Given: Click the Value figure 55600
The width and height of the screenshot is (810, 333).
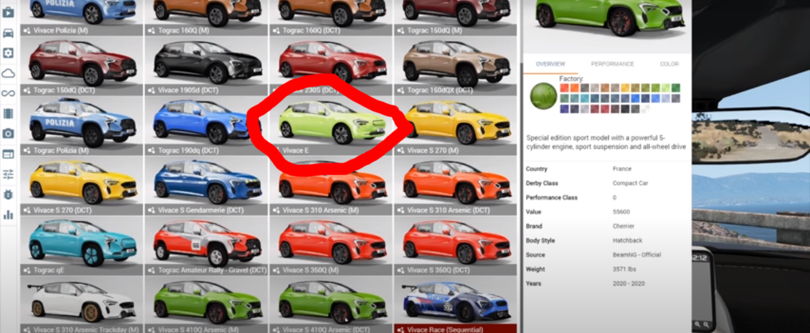Looking at the screenshot, I should pos(621,212).
